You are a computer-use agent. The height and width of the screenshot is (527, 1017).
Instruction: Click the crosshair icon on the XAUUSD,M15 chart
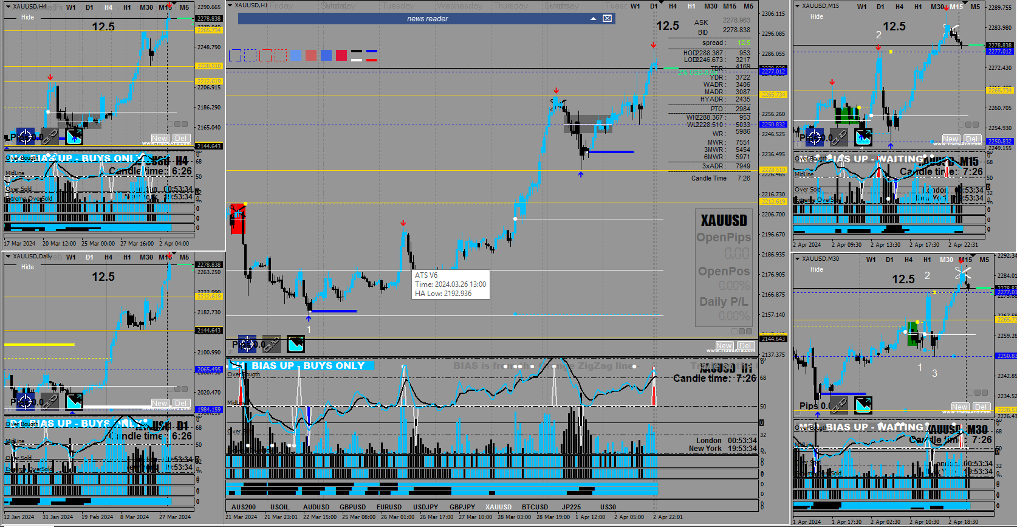814,137
